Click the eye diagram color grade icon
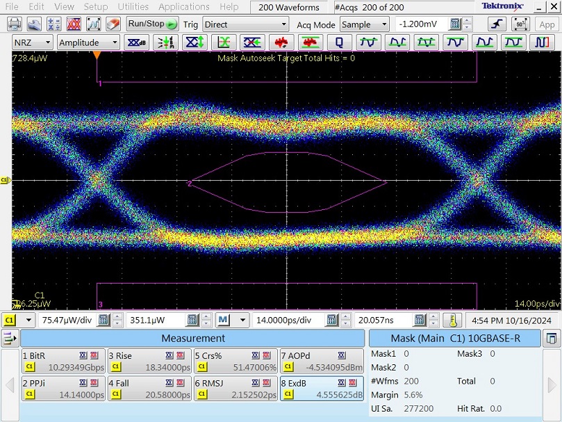This screenshot has width=562, height=422. 74,24
